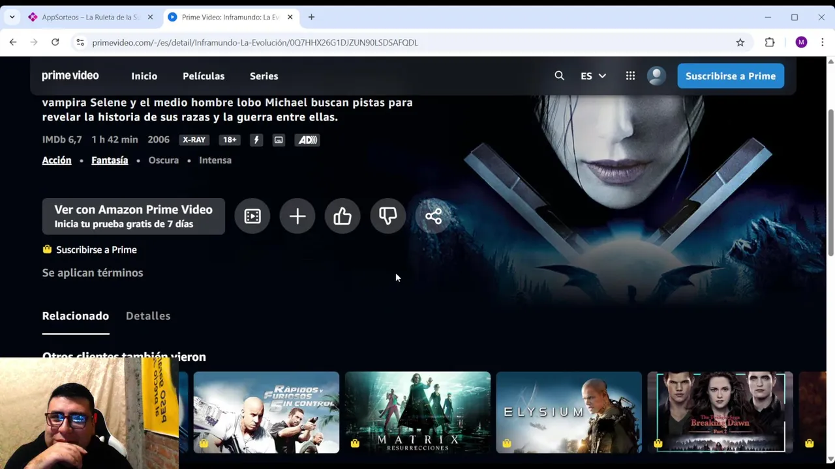Open Breaking Dawn Part 2 thumbnail

720,412
